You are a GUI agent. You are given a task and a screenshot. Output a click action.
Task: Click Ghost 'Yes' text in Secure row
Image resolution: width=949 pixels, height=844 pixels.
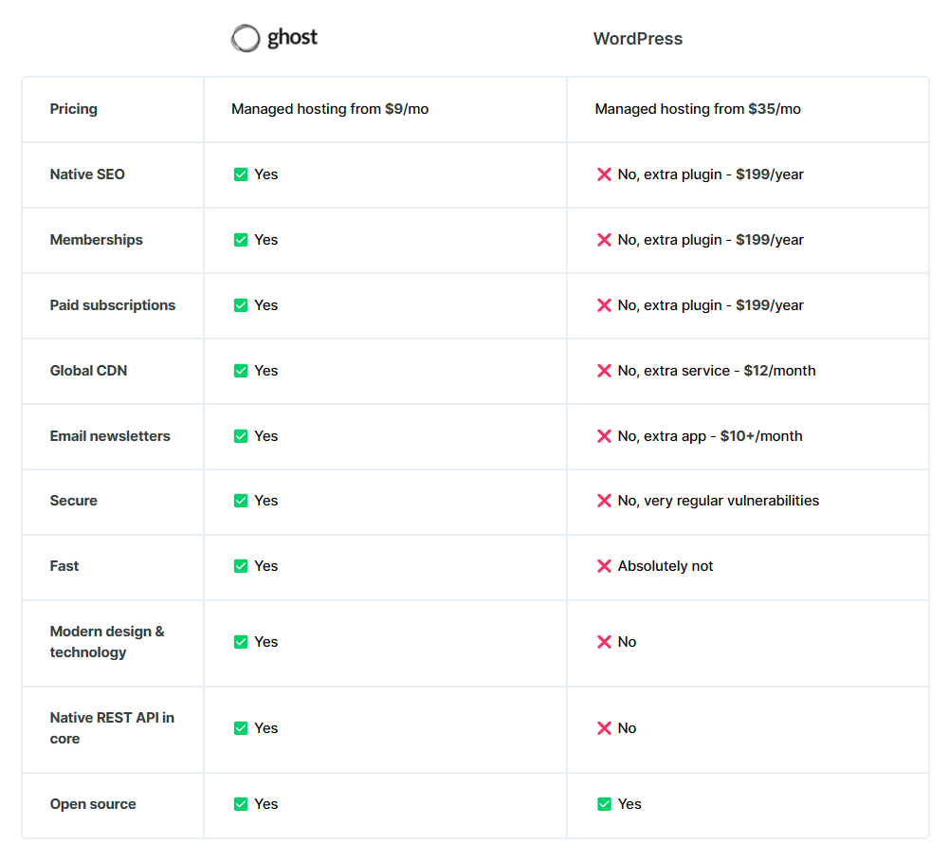[x=265, y=501]
